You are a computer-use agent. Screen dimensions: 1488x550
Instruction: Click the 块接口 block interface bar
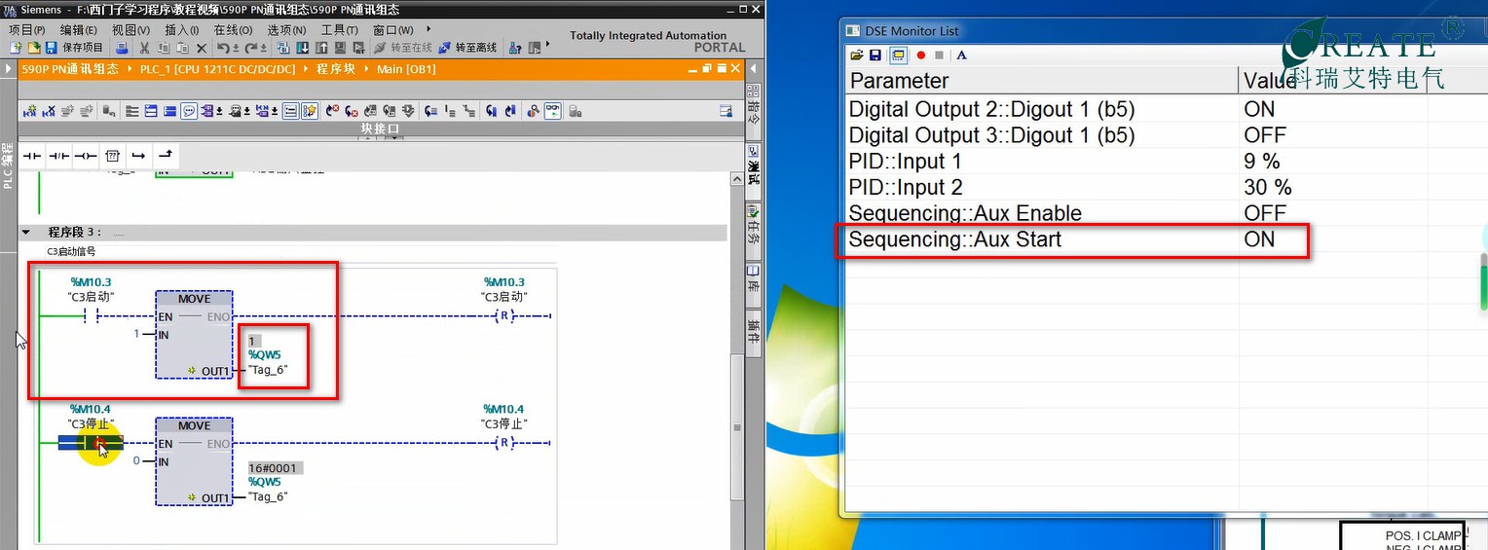(x=380, y=128)
